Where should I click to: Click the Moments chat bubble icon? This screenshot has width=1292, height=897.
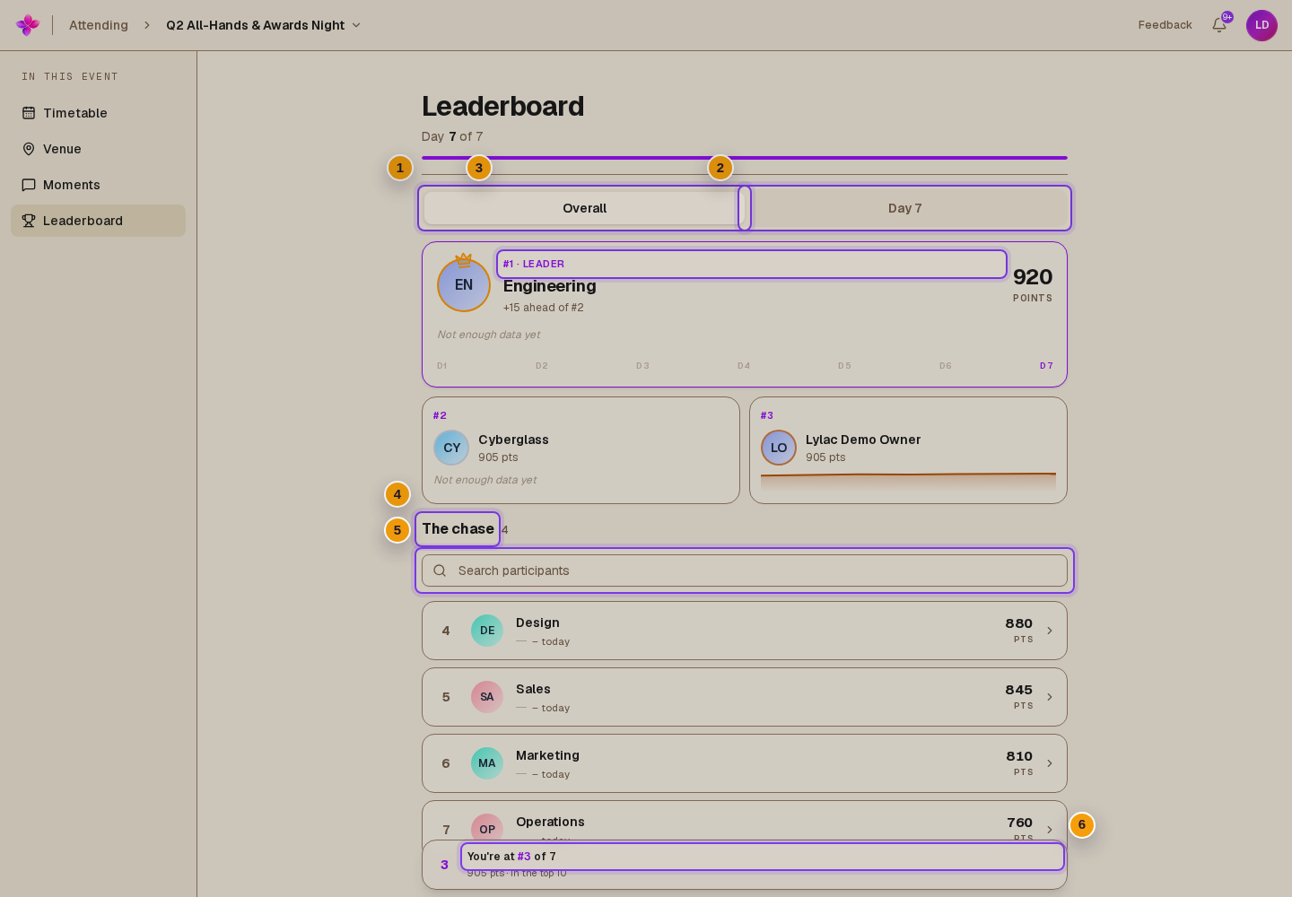29,185
